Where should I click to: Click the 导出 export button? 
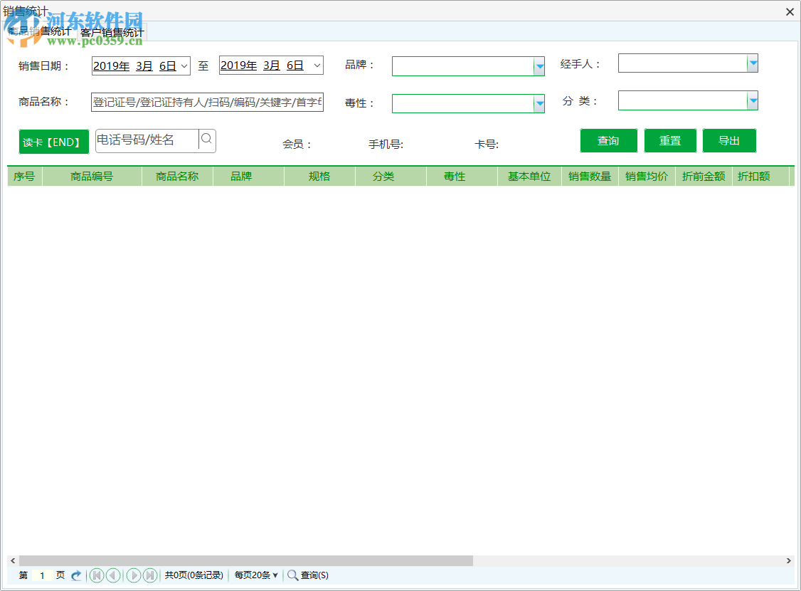tap(729, 140)
